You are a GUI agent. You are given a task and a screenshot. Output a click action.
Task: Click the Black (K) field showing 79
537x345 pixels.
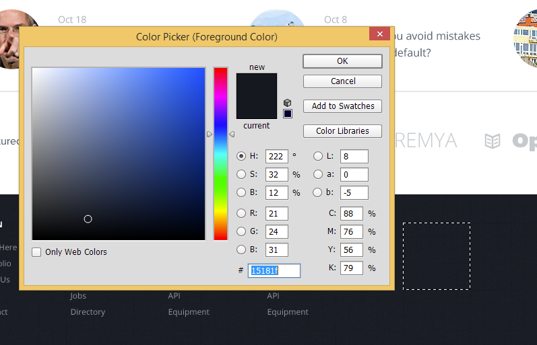click(352, 268)
